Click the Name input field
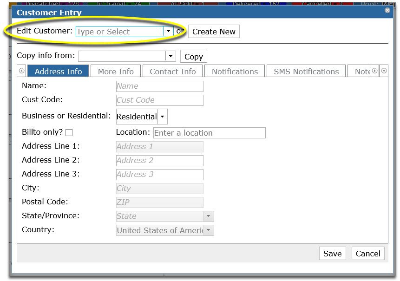The width and height of the screenshot is (400, 281). pos(160,86)
